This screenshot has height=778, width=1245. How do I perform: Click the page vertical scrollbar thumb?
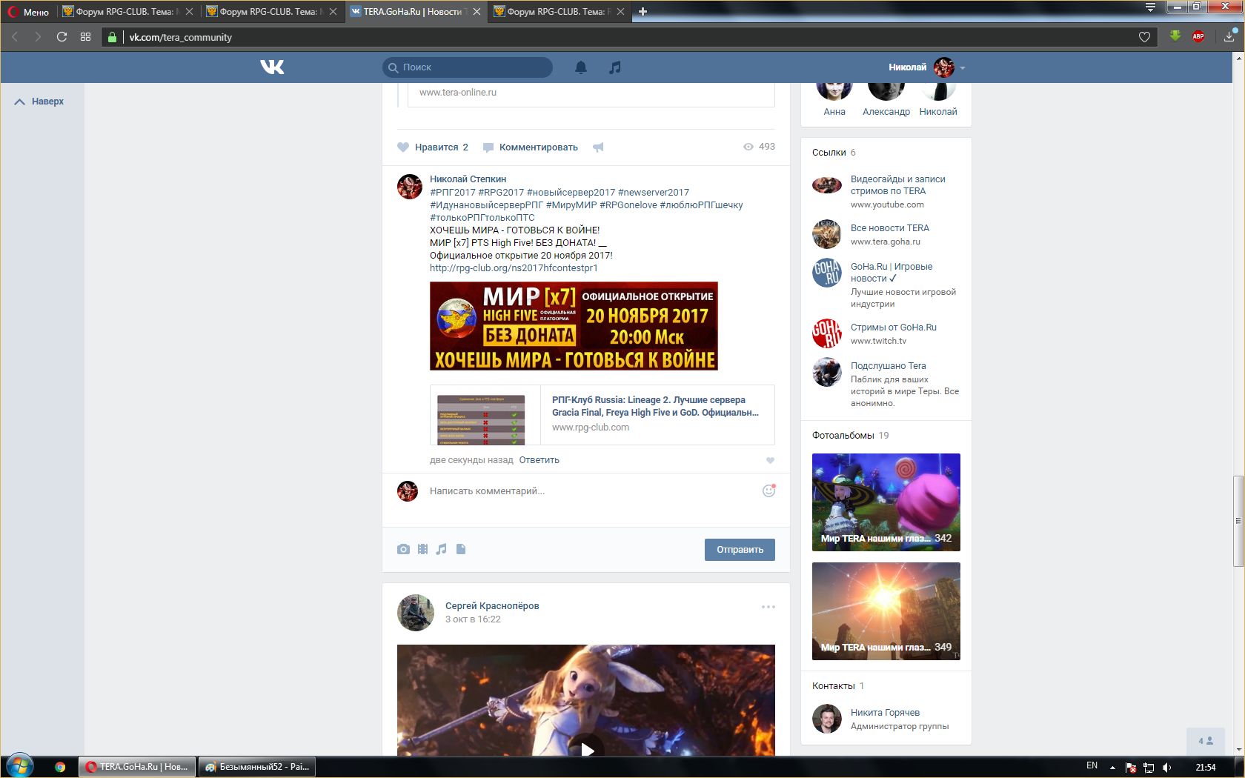(x=1238, y=522)
